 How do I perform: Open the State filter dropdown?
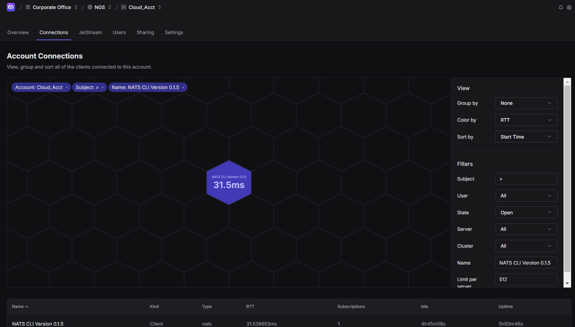526,212
